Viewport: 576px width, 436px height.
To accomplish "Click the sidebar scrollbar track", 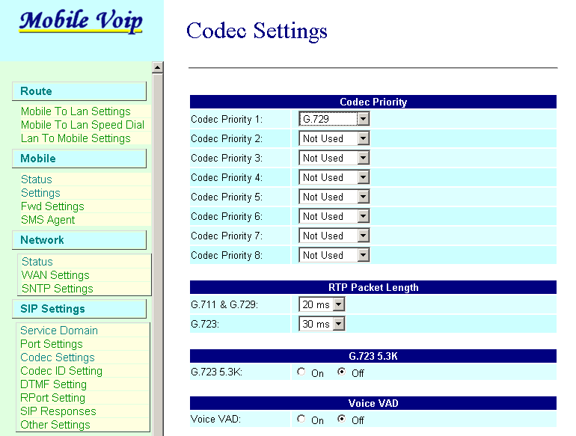I will pos(157,254).
